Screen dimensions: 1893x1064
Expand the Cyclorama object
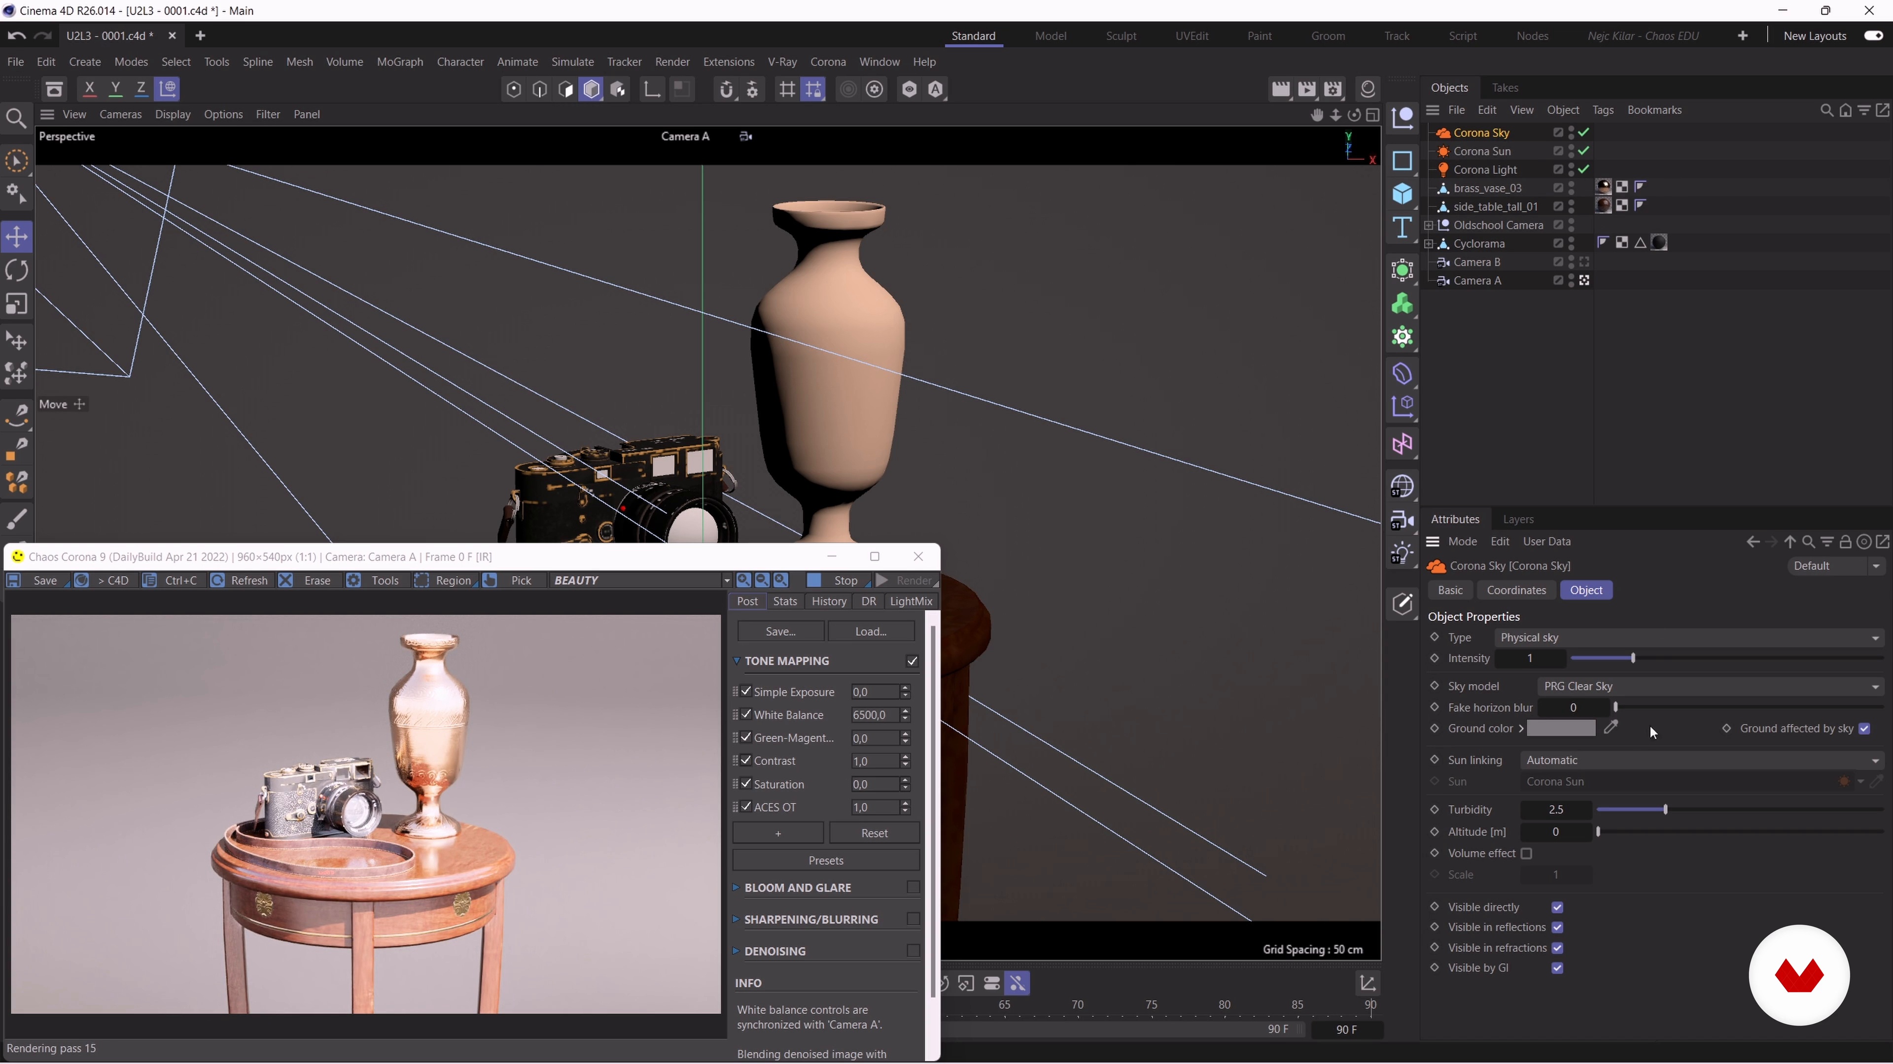(1428, 244)
